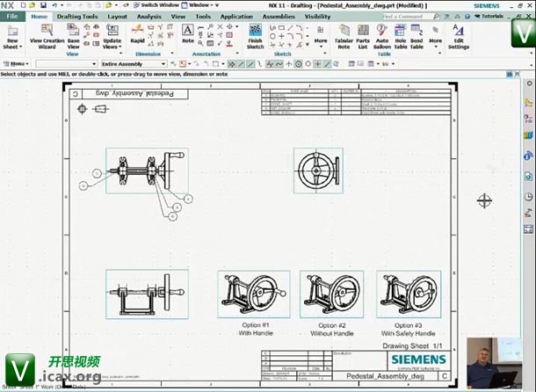Click the Hole Table button
Image resolution: width=536 pixels, height=392 pixels.
click(401, 37)
